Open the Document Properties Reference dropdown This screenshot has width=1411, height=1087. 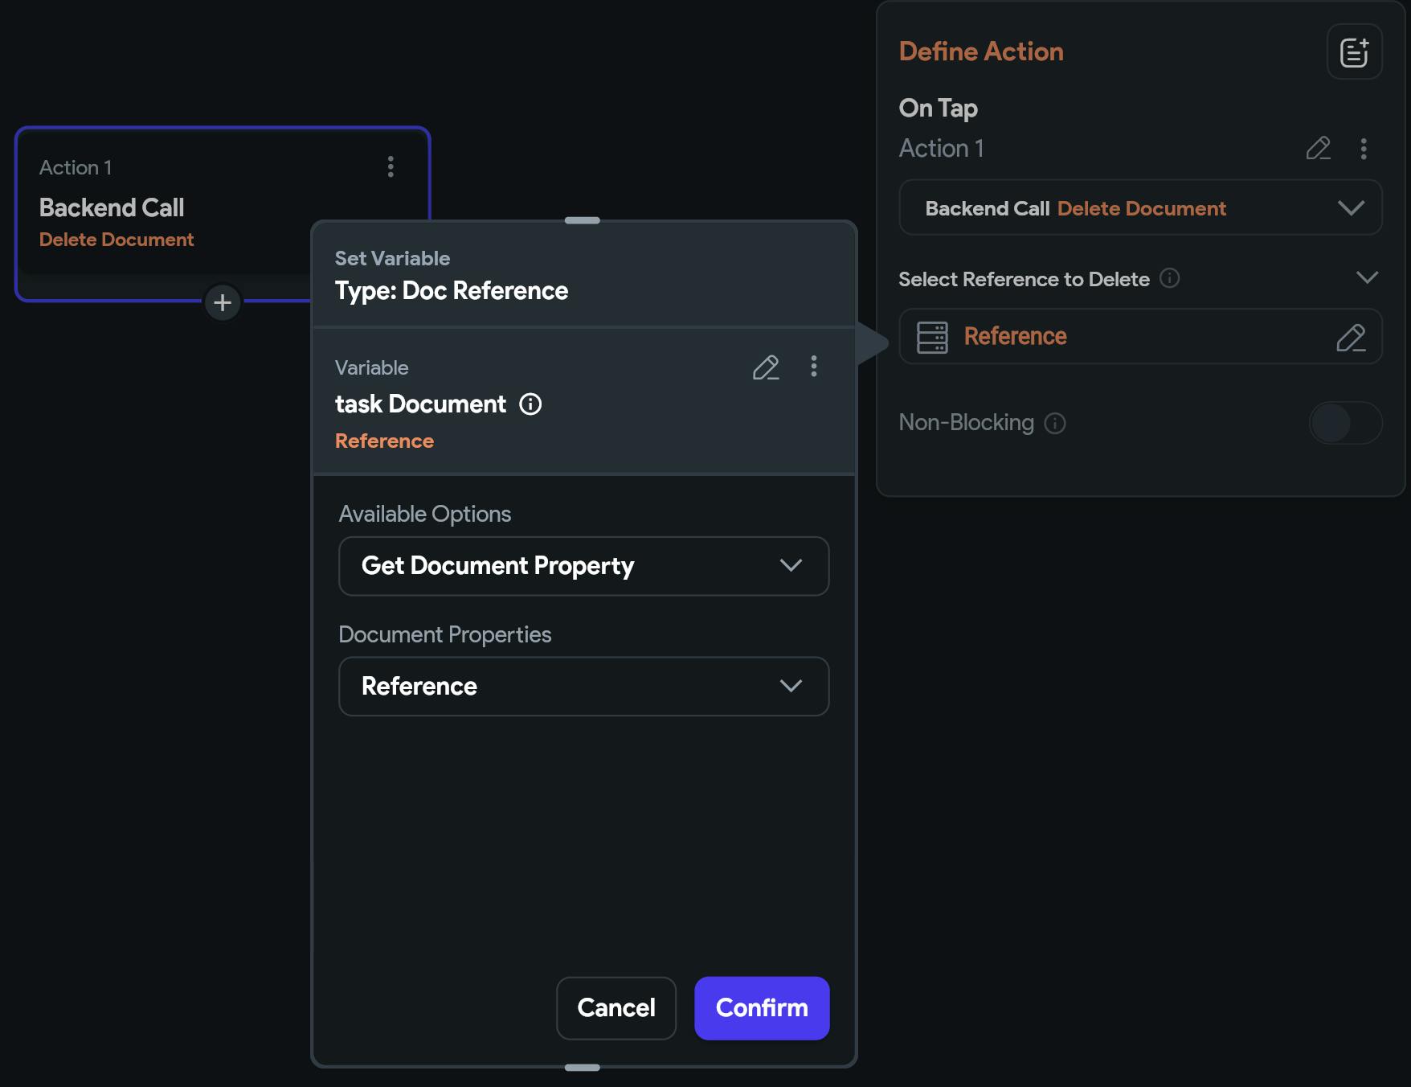pyautogui.click(x=583, y=687)
